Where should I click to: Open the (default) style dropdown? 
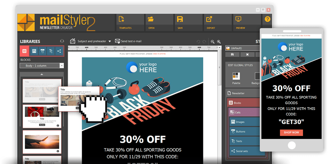(x=243, y=48)
